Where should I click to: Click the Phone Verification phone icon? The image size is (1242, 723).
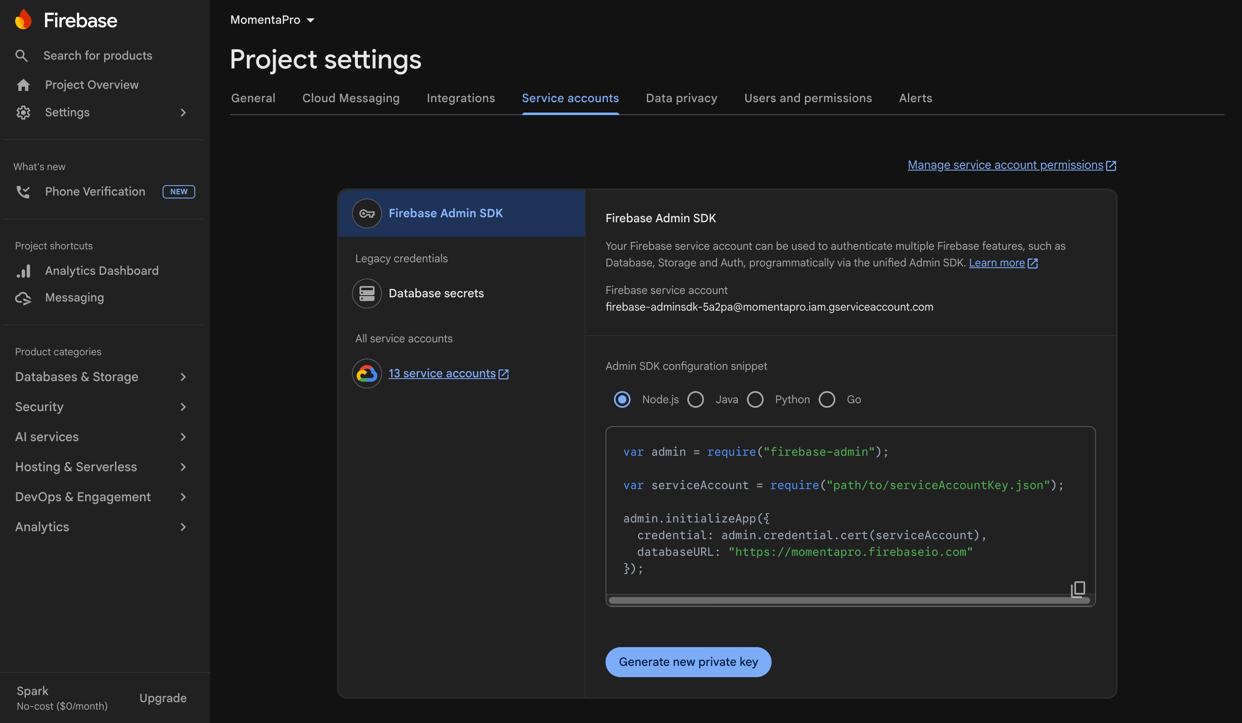click(23, 192)
